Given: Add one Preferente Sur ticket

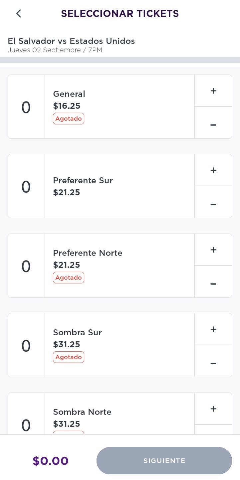Looking at the screenshot, I should tap(213, 170).
